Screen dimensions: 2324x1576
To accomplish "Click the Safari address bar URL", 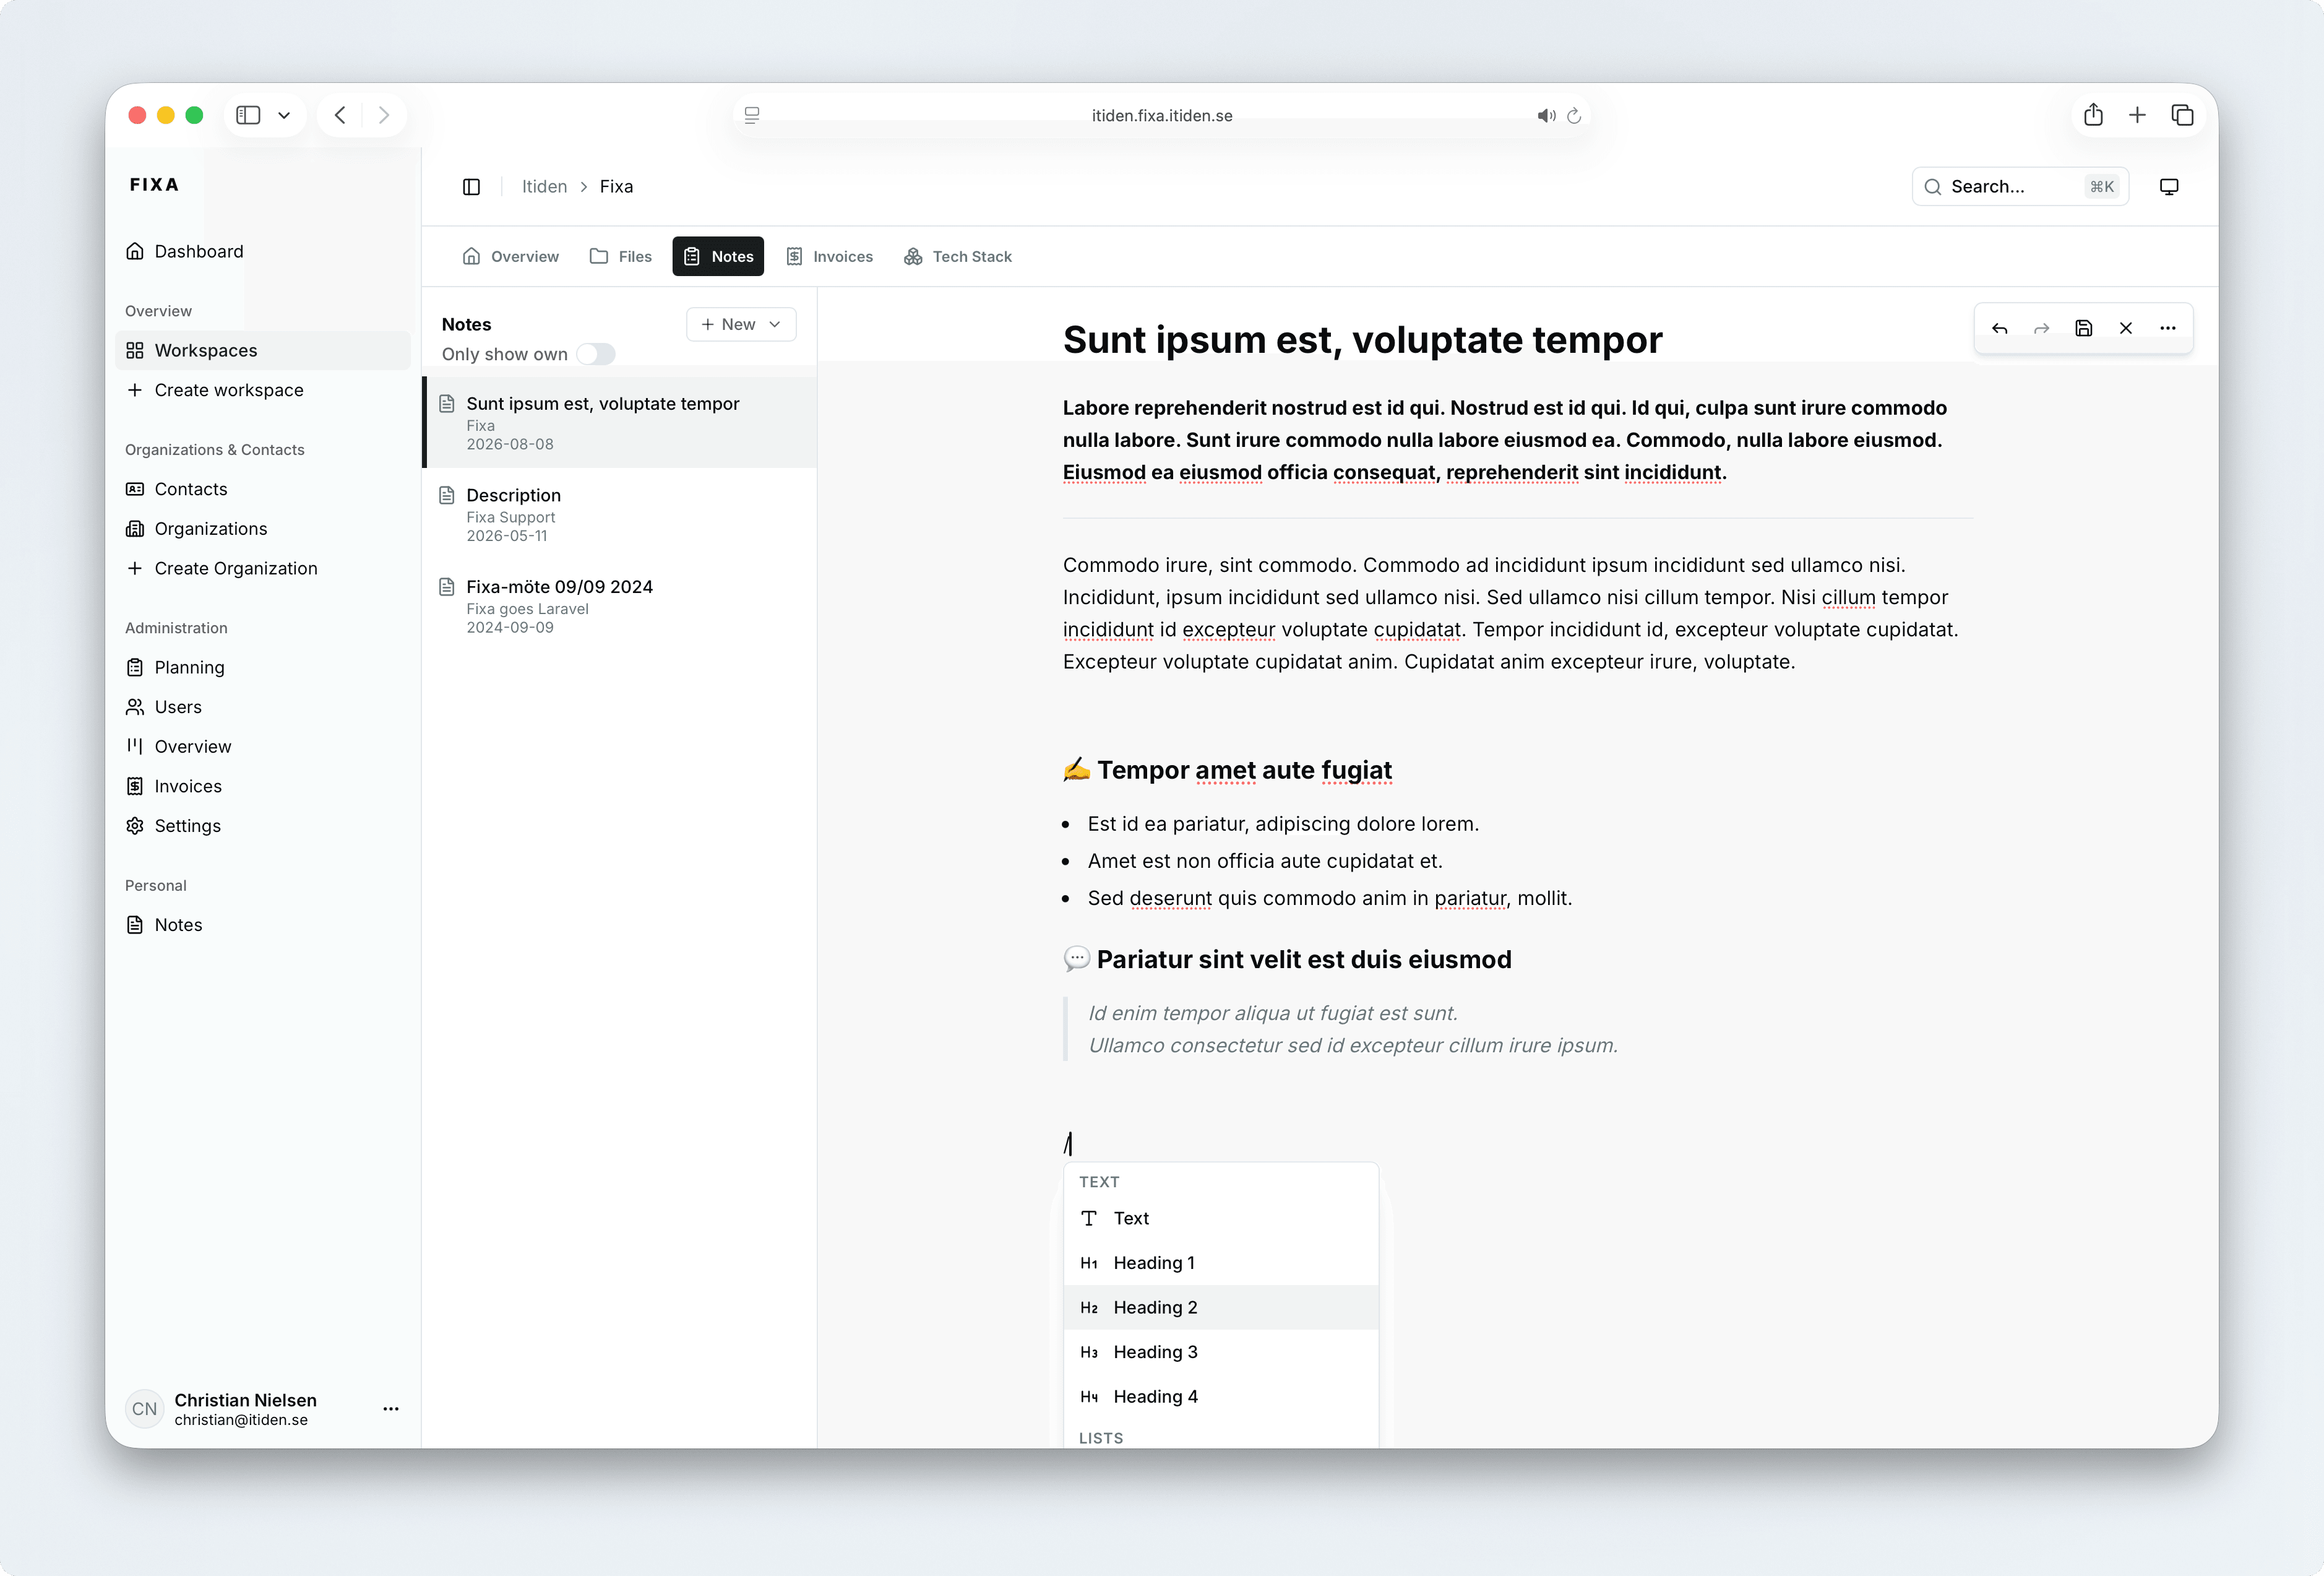I will (x=1162, y=116).
